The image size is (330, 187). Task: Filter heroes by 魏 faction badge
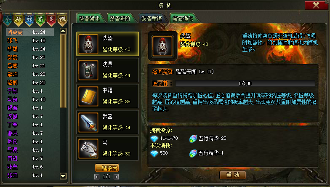tap(29, 20)
